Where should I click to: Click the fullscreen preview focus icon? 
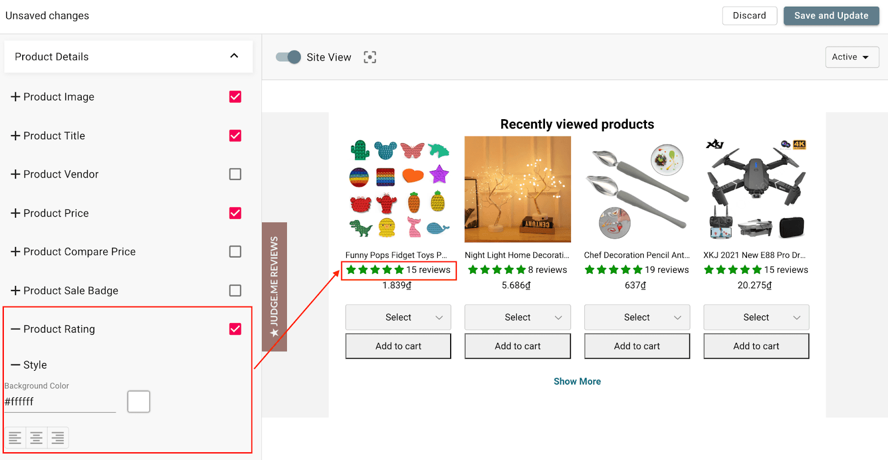370,57
